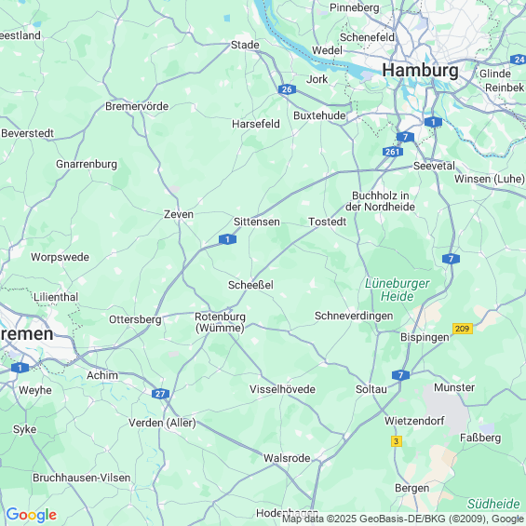Click the Bremervörde town label
The width and height of the screenshot is (526, 526).
point(137,106)
